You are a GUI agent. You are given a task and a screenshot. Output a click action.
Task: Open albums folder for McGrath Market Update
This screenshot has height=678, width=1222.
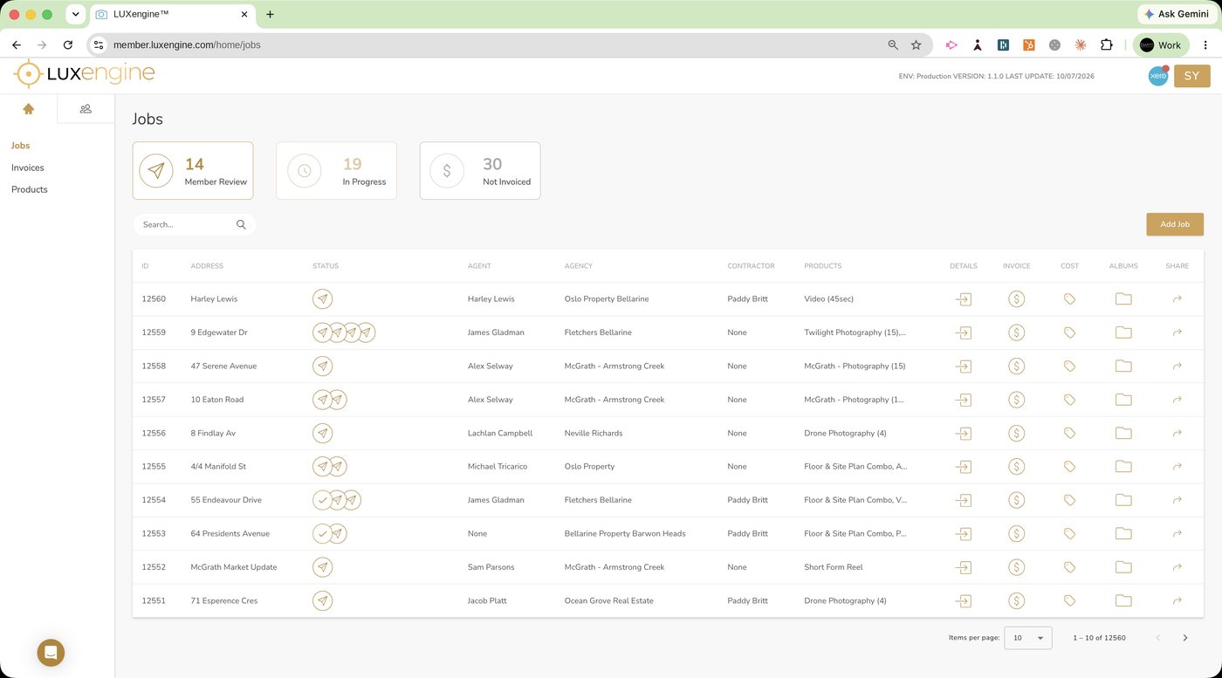(1123, 567)
